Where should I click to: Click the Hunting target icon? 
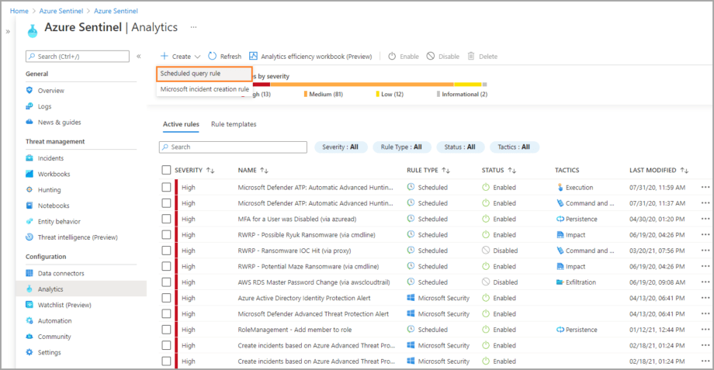[29, 190]
